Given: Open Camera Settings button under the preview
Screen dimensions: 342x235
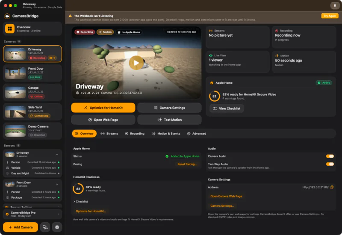Looking at the screenshot, I should [169, 108].
